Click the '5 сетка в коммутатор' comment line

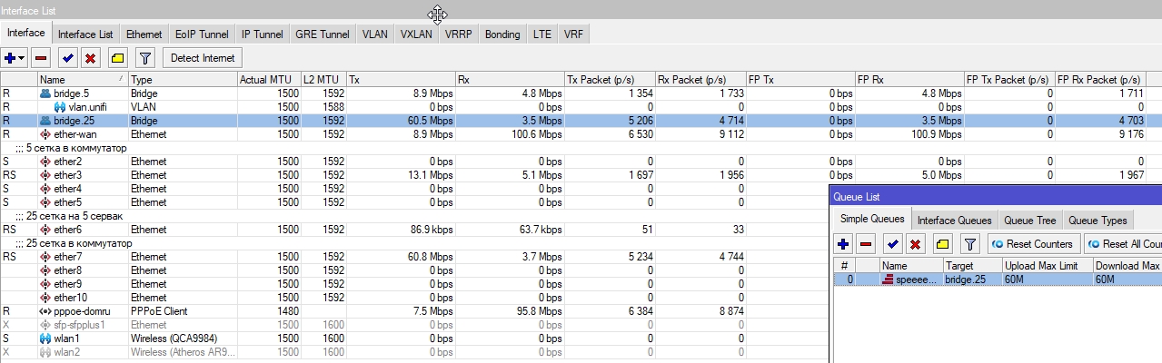[71, 148]
